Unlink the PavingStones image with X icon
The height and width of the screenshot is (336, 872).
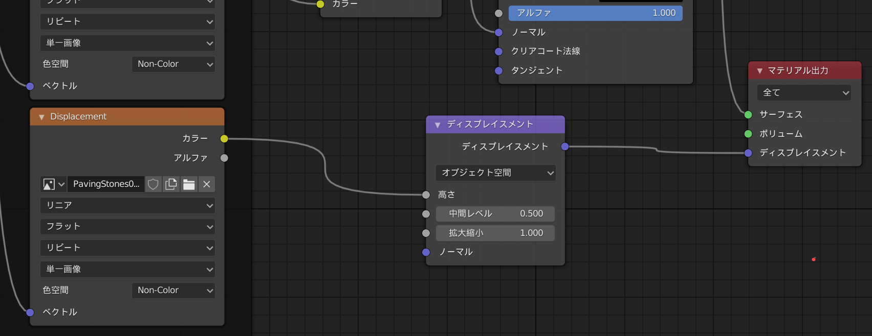point(206,184)
